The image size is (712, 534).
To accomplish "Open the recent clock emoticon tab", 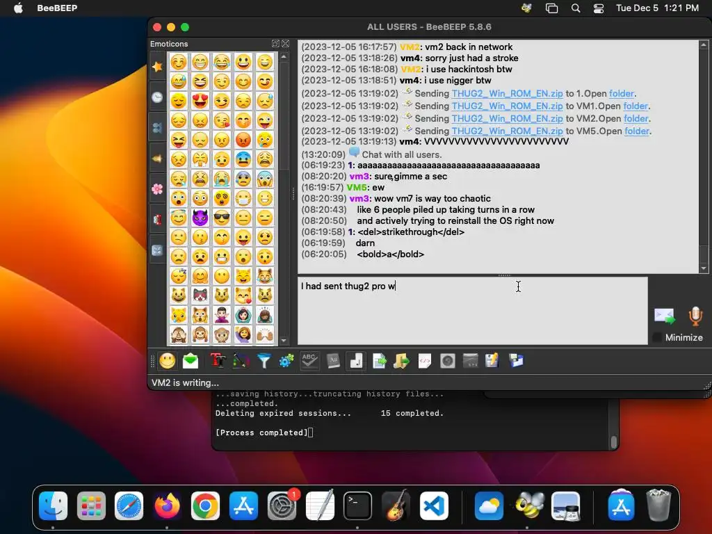I will [x=157, y=97].
